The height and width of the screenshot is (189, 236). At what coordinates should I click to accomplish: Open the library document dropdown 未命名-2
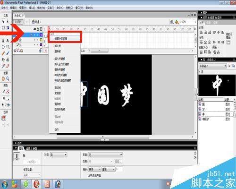click(212, 66)
